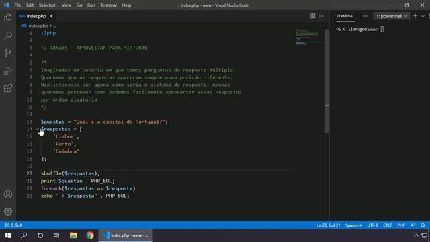Click the split editor right icon
Viewport: 430px width, 242px height.
[x=312, y=16]
